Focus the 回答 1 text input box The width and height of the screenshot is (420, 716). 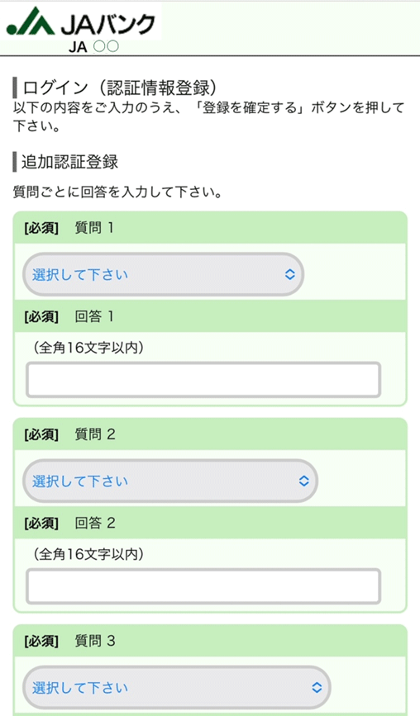pos(203,379)
